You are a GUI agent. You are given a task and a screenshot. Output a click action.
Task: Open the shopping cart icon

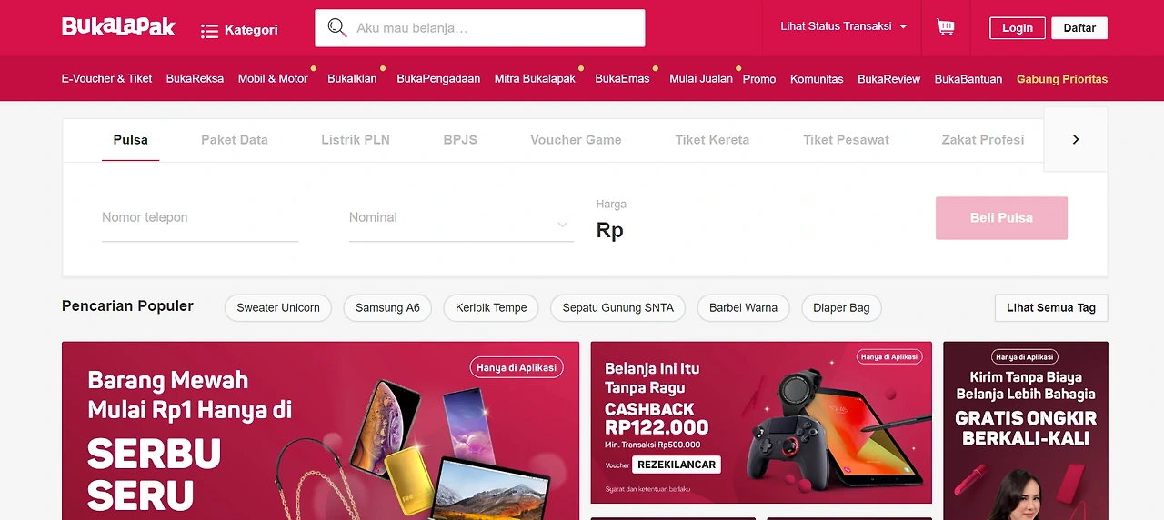946,27
